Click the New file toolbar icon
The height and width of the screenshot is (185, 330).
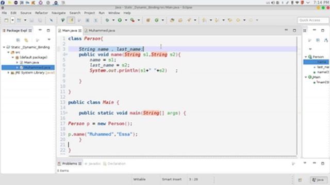pyautogui.click(x=6, y=20)
